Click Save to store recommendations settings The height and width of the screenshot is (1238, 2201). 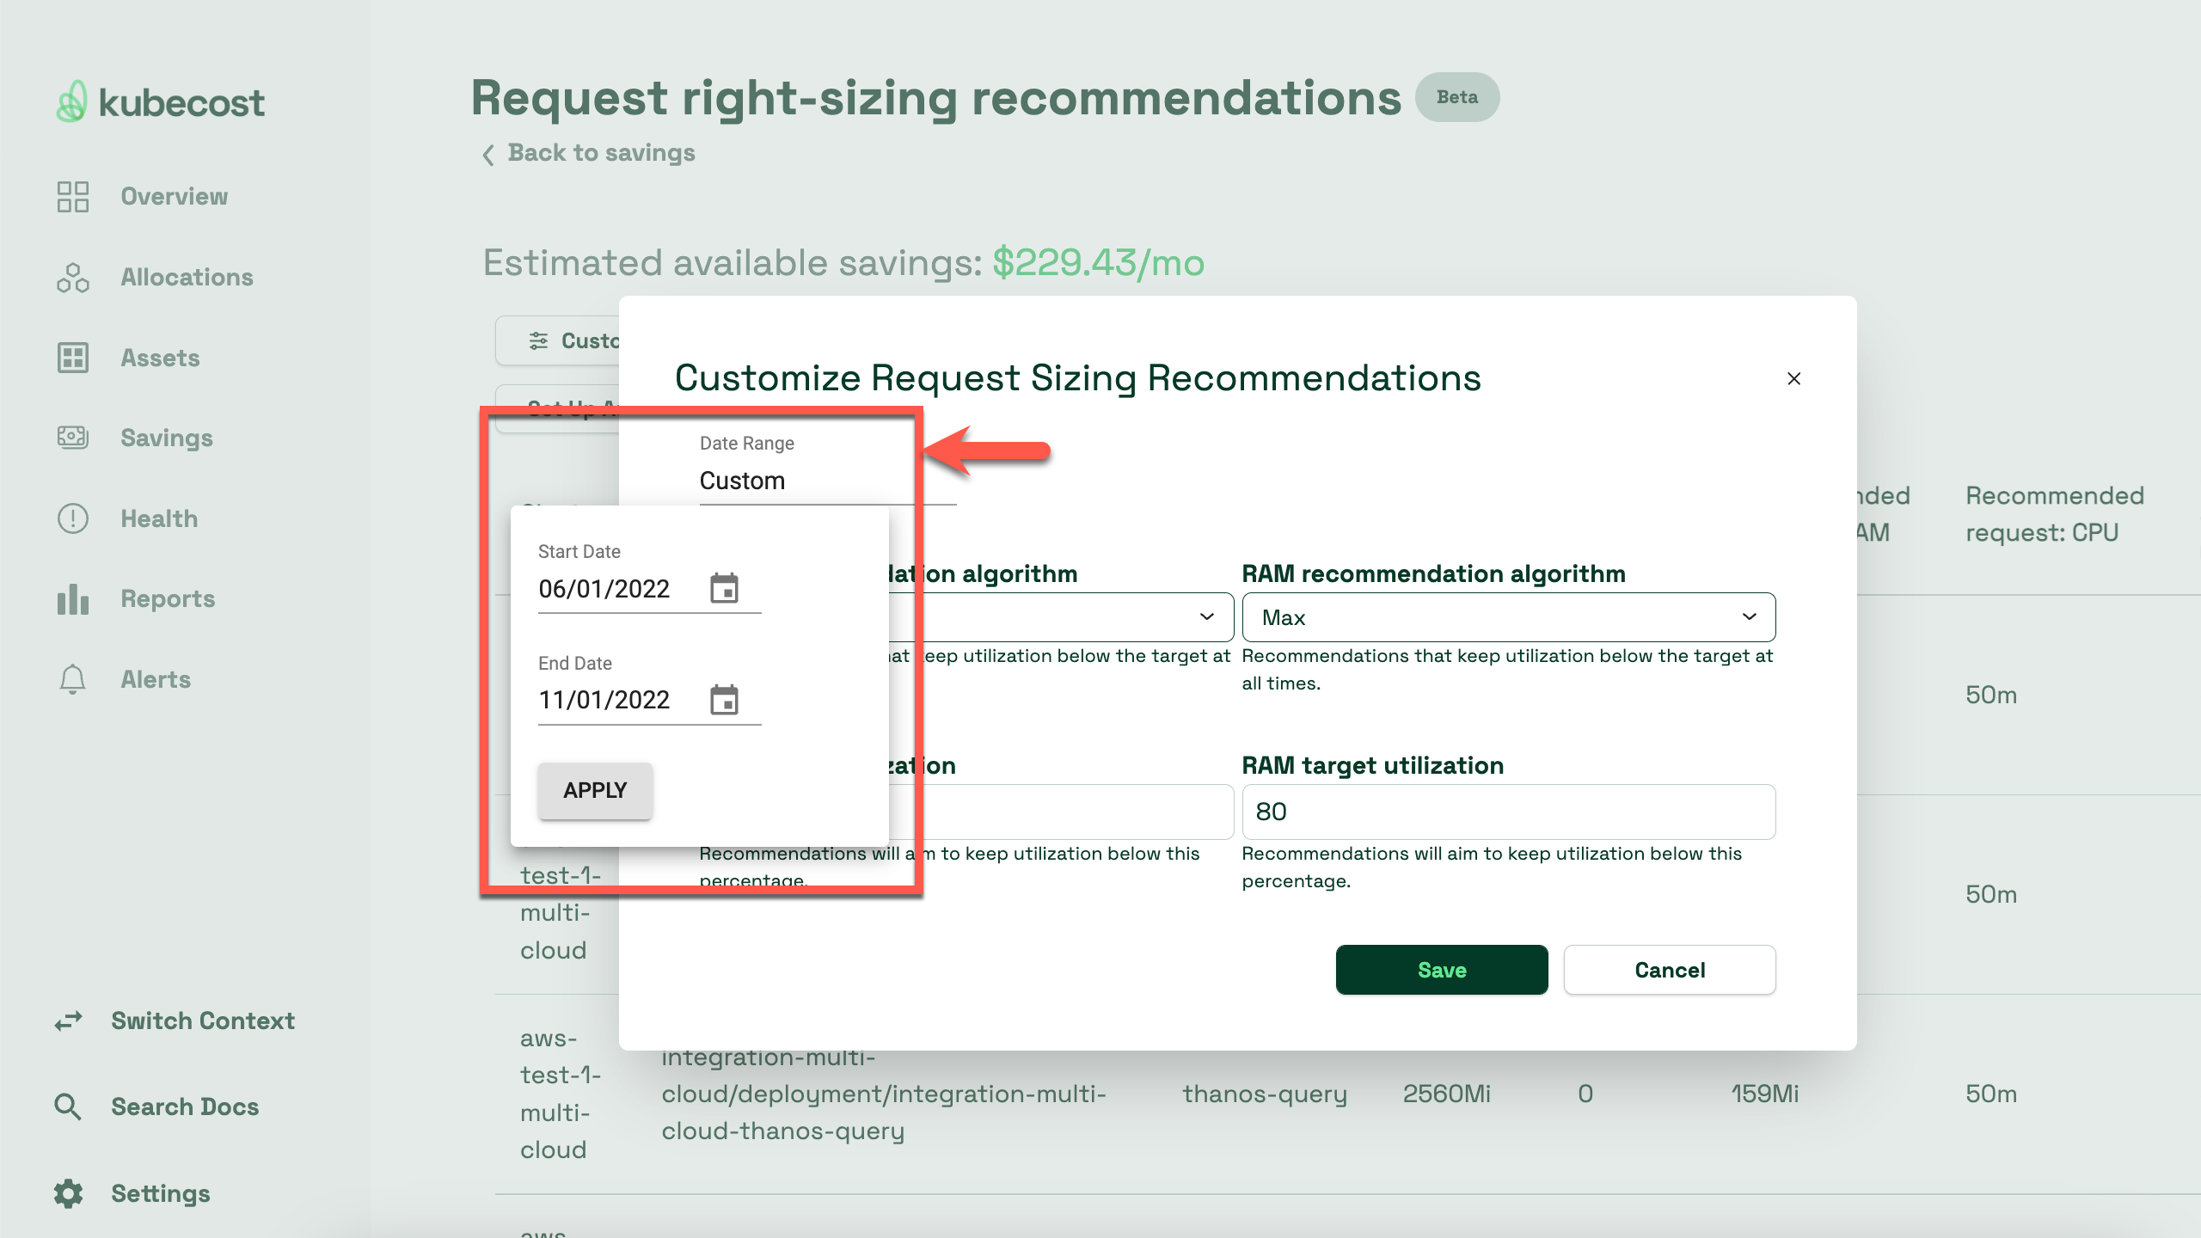click(x=1441, y=969)
